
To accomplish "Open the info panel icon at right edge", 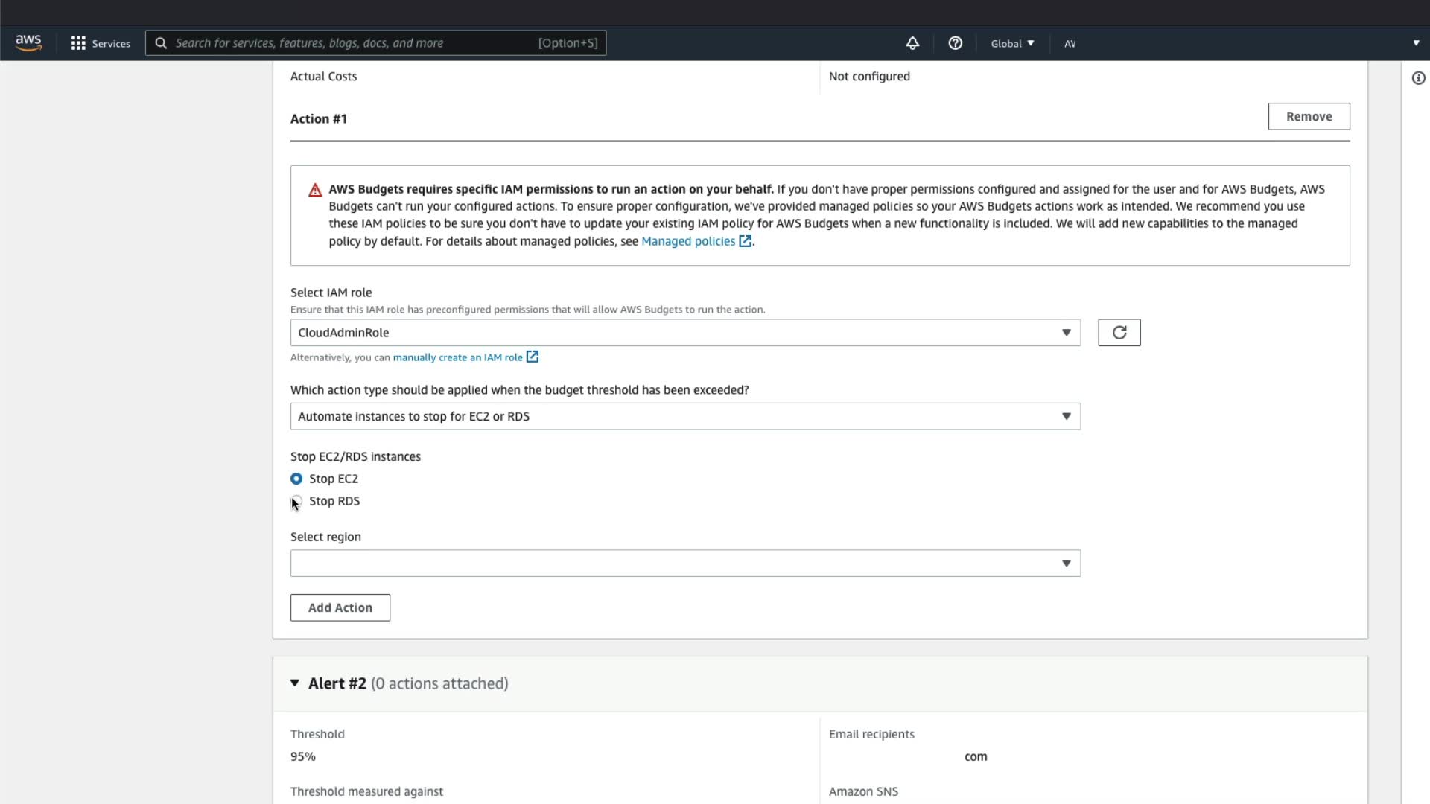I will tap(1418, 78).
